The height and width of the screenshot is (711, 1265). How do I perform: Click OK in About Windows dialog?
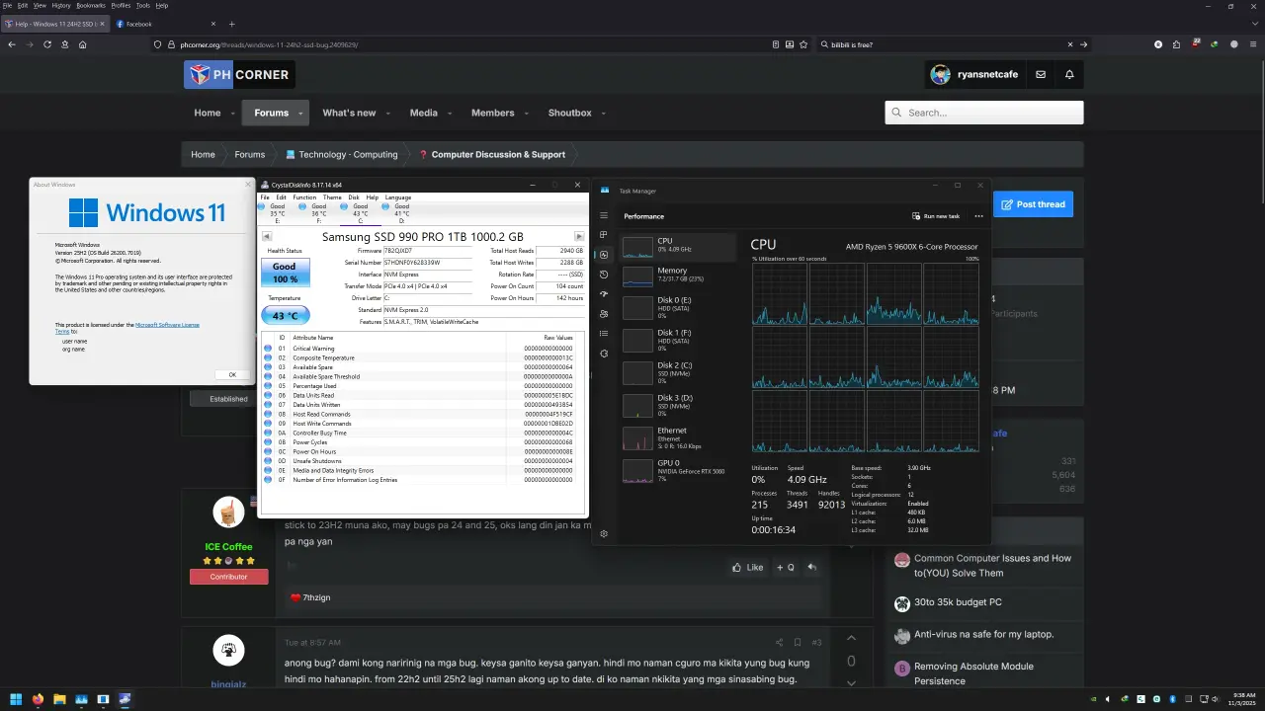click(232, 374)
